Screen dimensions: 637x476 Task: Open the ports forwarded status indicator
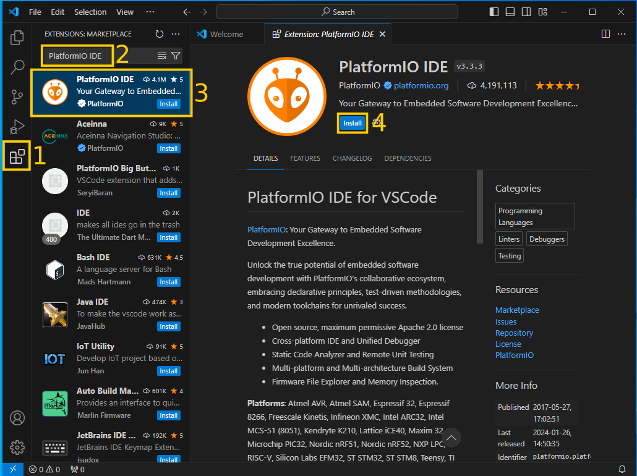[77, 469]
